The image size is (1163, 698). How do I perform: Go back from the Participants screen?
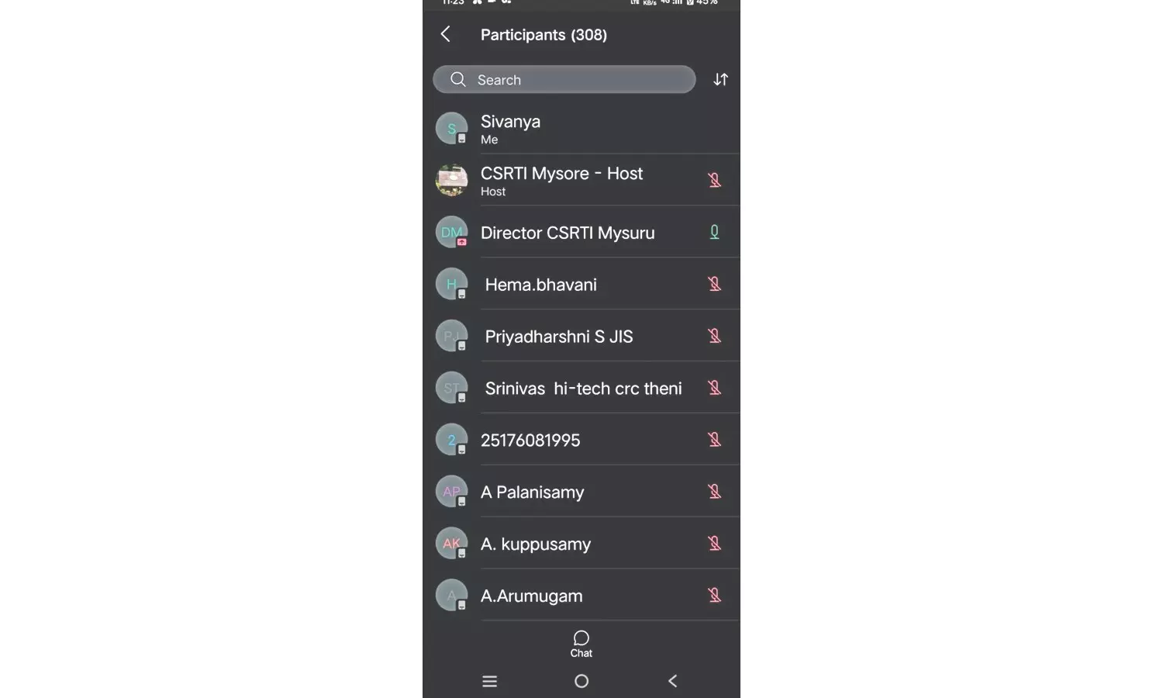click(x=446, y=34)
